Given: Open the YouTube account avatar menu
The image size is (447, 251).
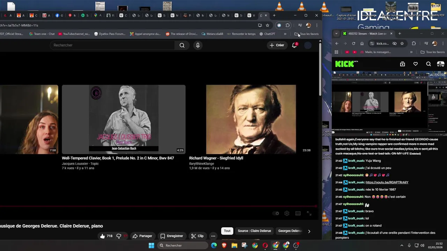Looking at the screenshot, I should click(308, 45).
